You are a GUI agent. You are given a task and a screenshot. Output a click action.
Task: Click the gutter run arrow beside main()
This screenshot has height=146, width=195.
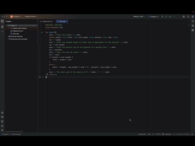[42, 33]
